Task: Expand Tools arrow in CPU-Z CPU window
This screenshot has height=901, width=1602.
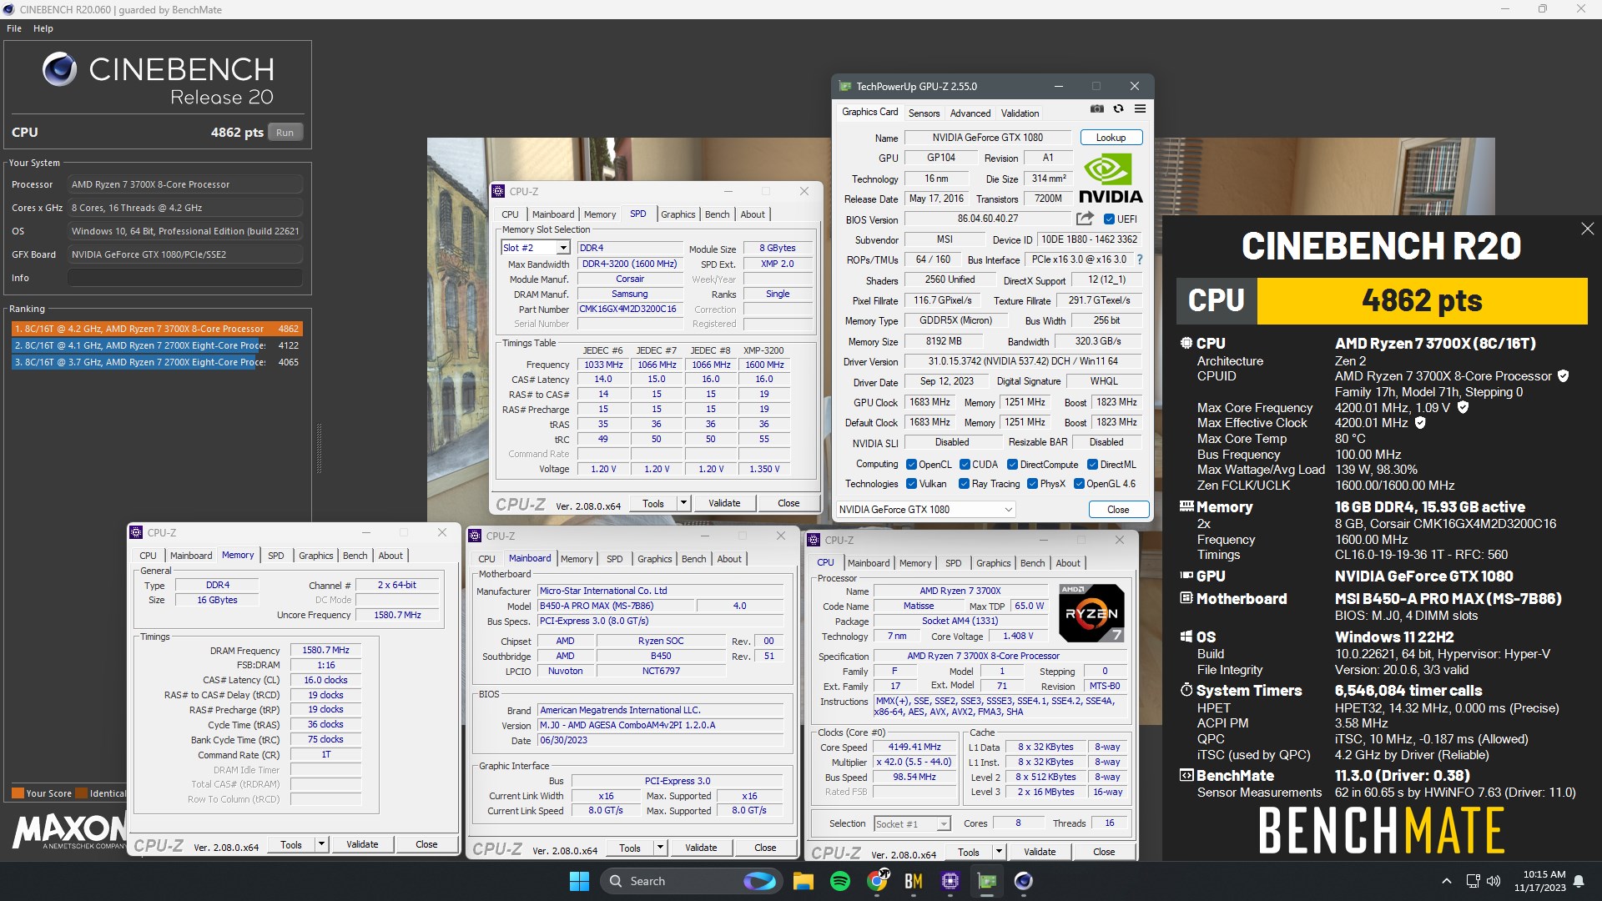Action: tap(999, 852)
